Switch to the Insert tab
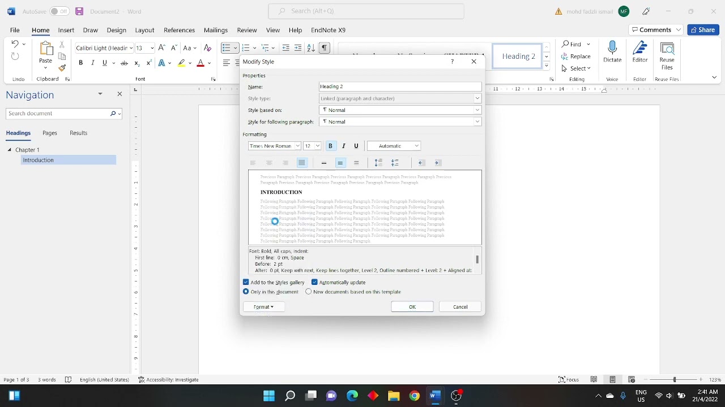This screenshot has height=407, width=725. point(66,30)
